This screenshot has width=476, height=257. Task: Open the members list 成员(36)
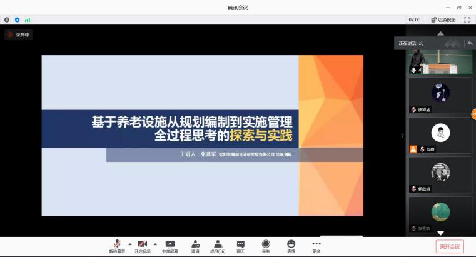218,246
